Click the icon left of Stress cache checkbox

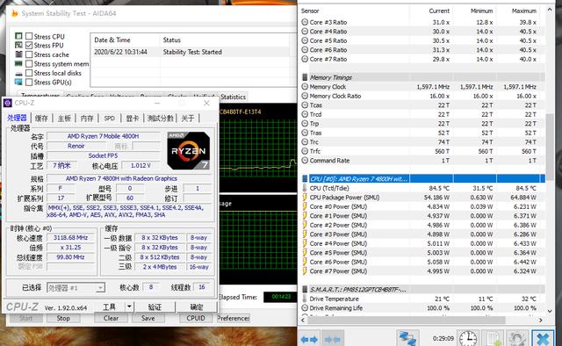click(18, 54)
